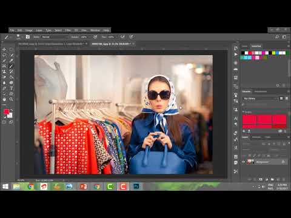The image size is (291, 218).
Task: Select the Shape tool
Action: point(12,94)
